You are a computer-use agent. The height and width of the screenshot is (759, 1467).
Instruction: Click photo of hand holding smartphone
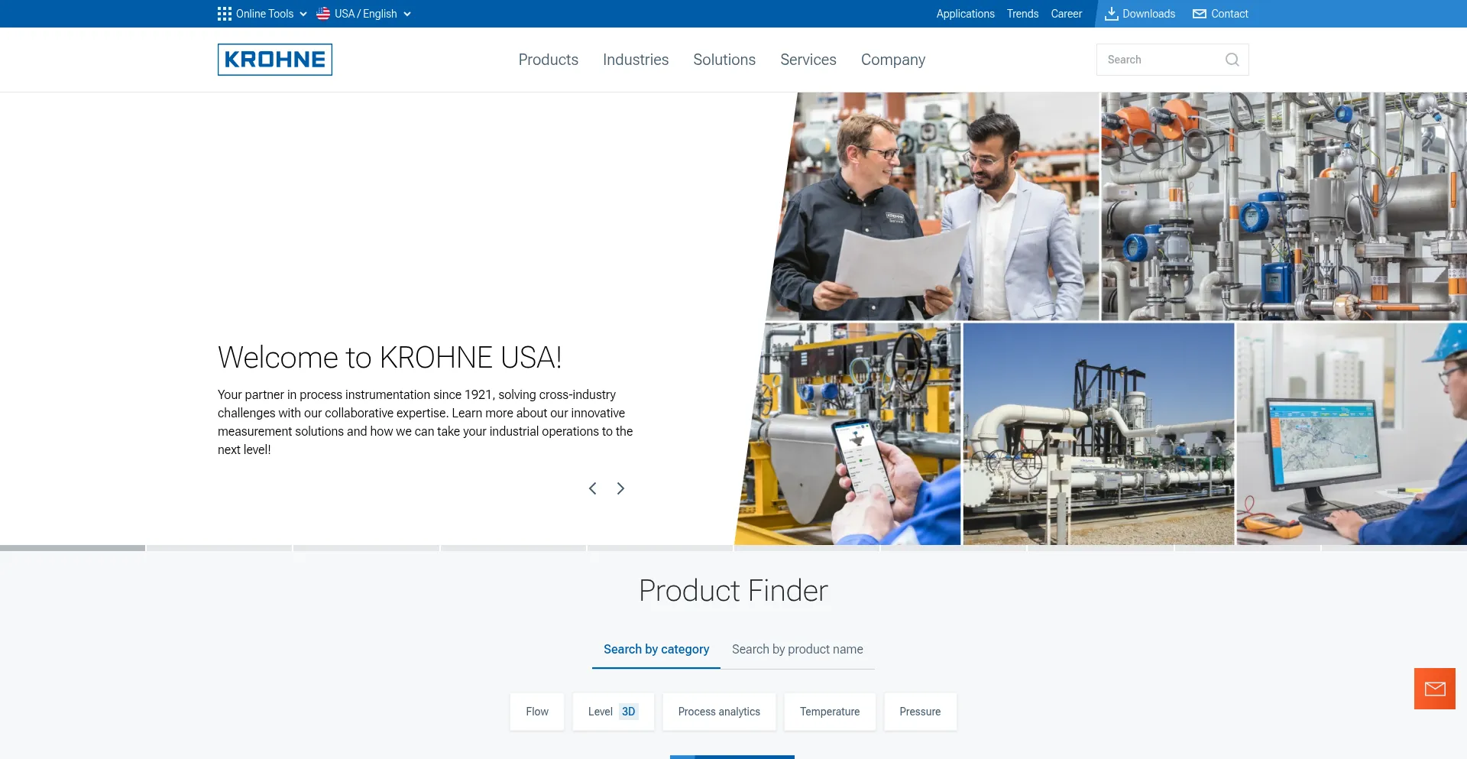(848, 434)
